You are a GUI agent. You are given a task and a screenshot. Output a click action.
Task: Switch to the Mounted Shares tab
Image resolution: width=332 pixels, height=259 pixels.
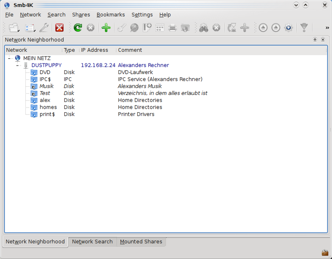pyautogui.click(x=141, y=242)
